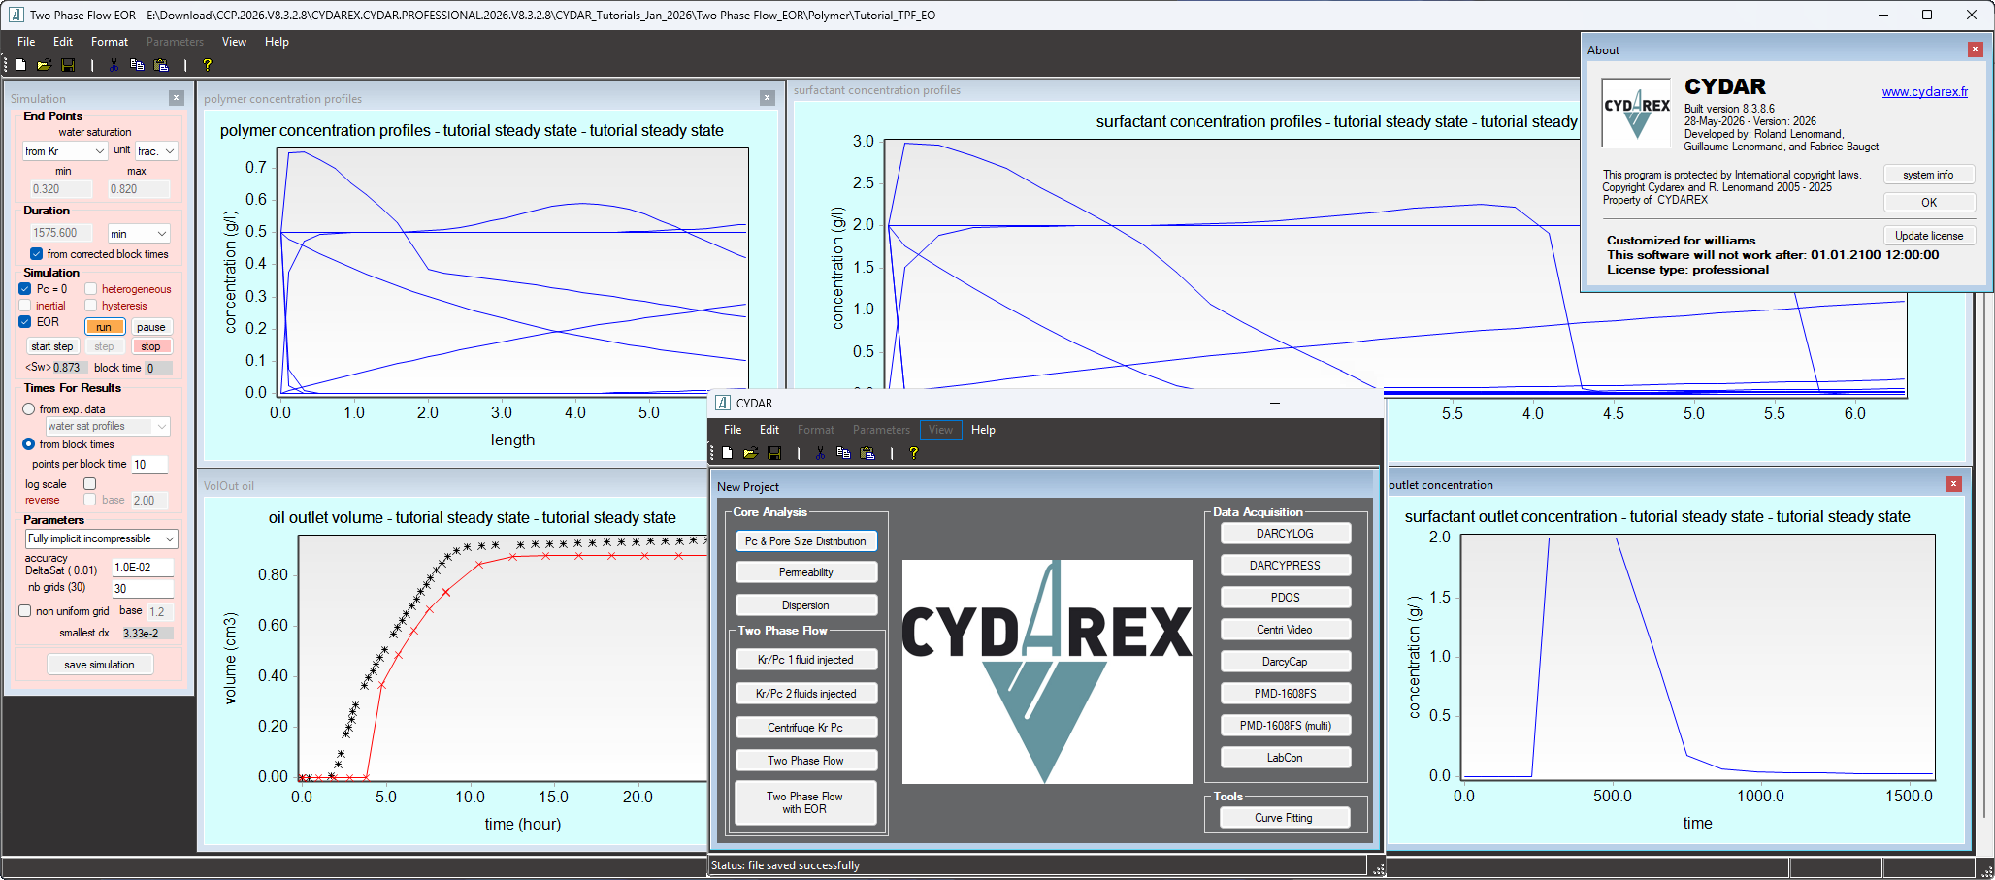Click Copy icon in main toolbar
Screen dimensions: 1995x880
[137, 65]
